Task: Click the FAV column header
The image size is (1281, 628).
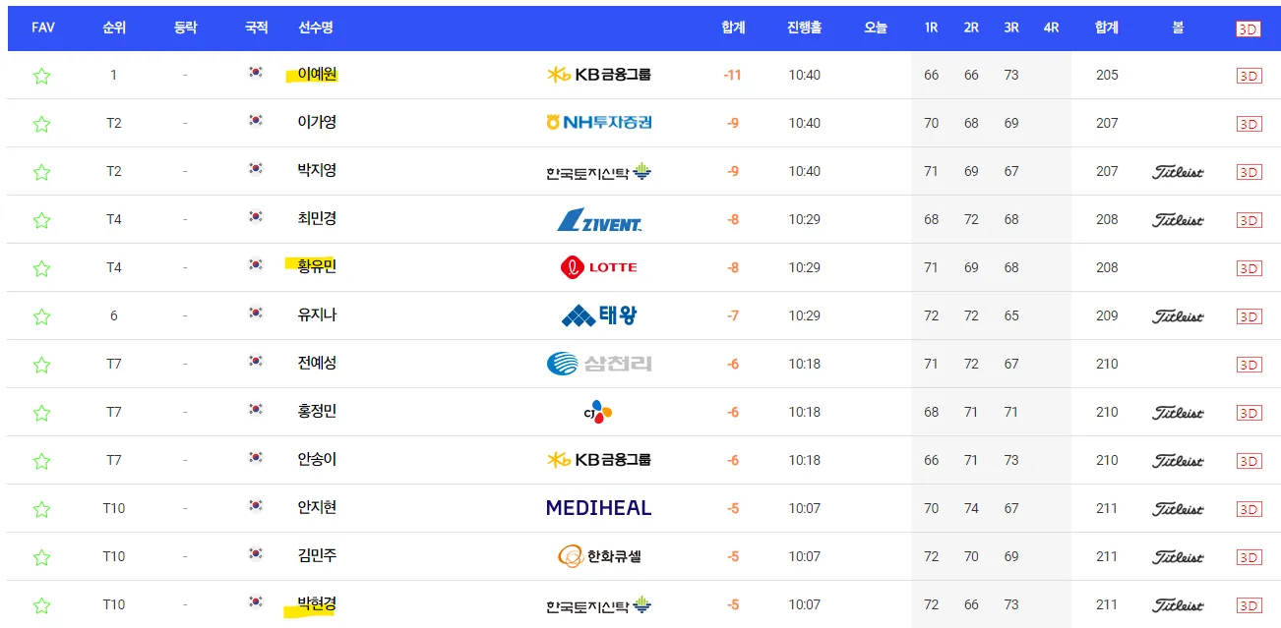Action: (41, 28)
